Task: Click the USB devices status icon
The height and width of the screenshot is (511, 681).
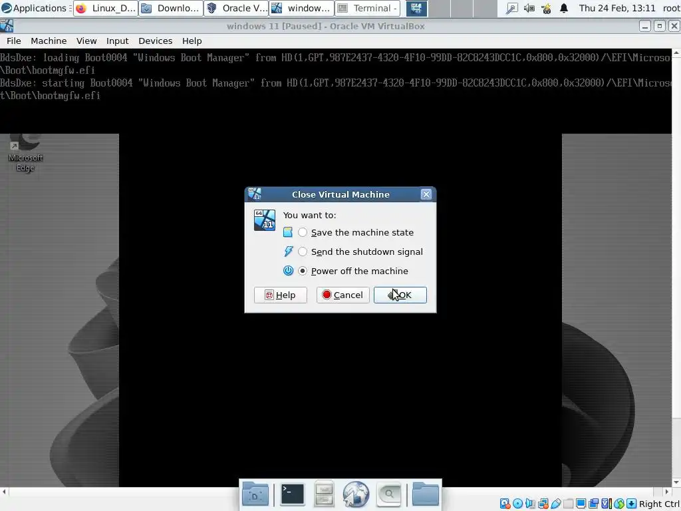Action: click(555, 504)
